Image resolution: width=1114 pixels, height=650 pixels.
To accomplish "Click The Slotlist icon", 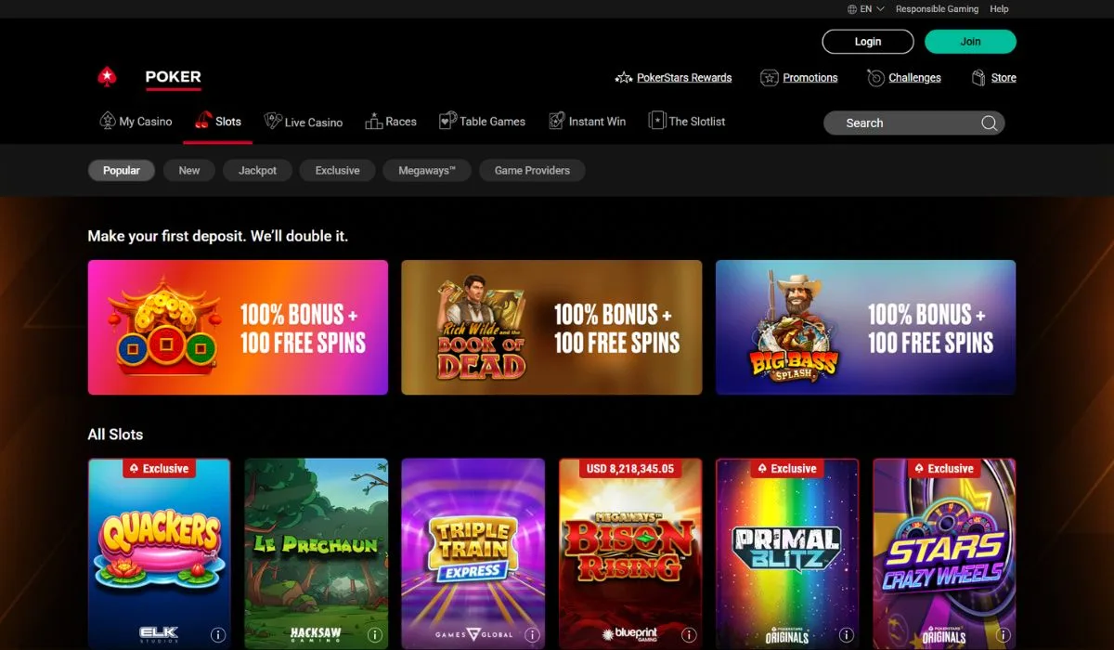I will (656, 121).
